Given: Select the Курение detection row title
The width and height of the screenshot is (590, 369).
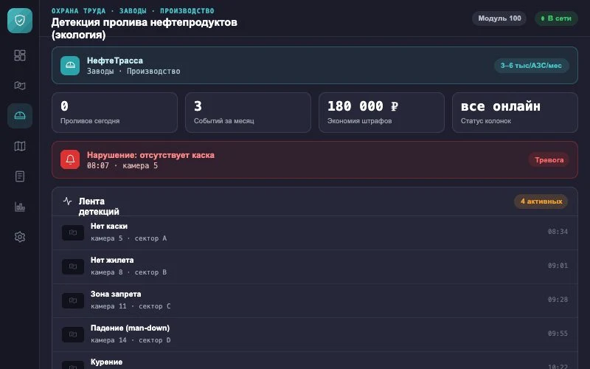Looking at the screenshot, I should click(x=106, y=362).
